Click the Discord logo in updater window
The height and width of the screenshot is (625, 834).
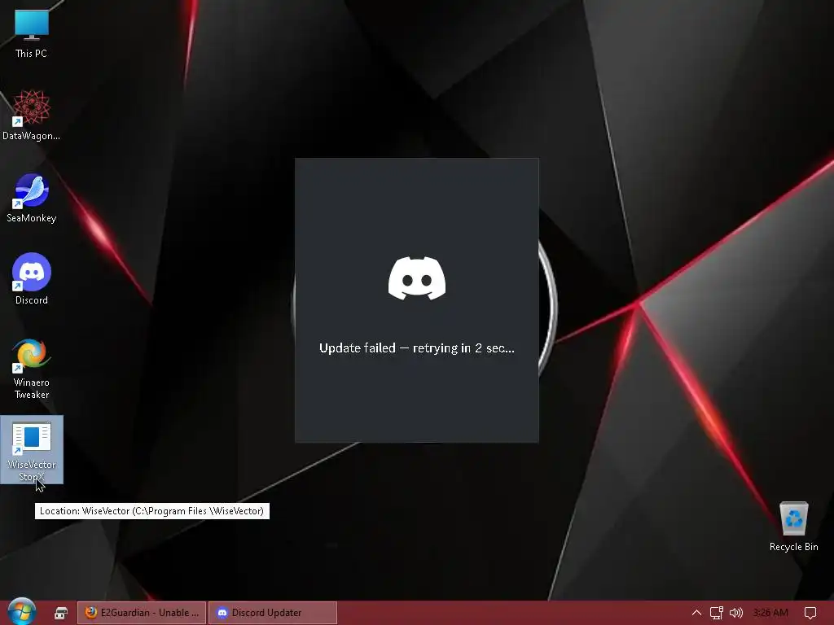click(x=417, y=278)
